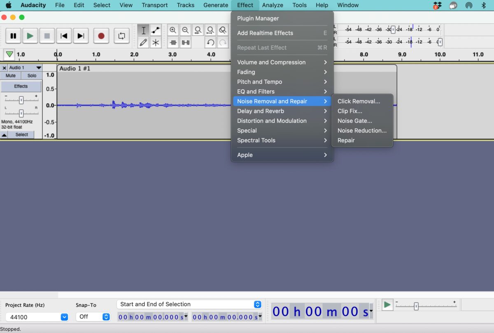Start recording with the red Record button
The image size is (494, 333).
coord(101,36)
